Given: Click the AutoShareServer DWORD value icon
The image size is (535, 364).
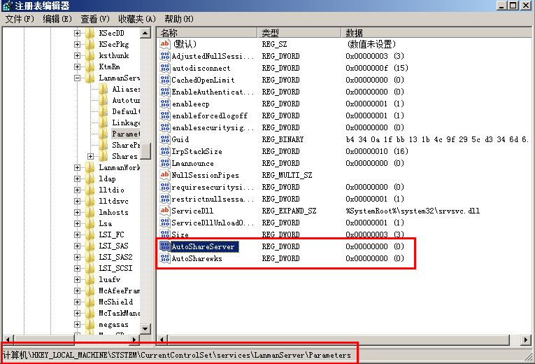Looking at the screenshot, I should (165, 246).
